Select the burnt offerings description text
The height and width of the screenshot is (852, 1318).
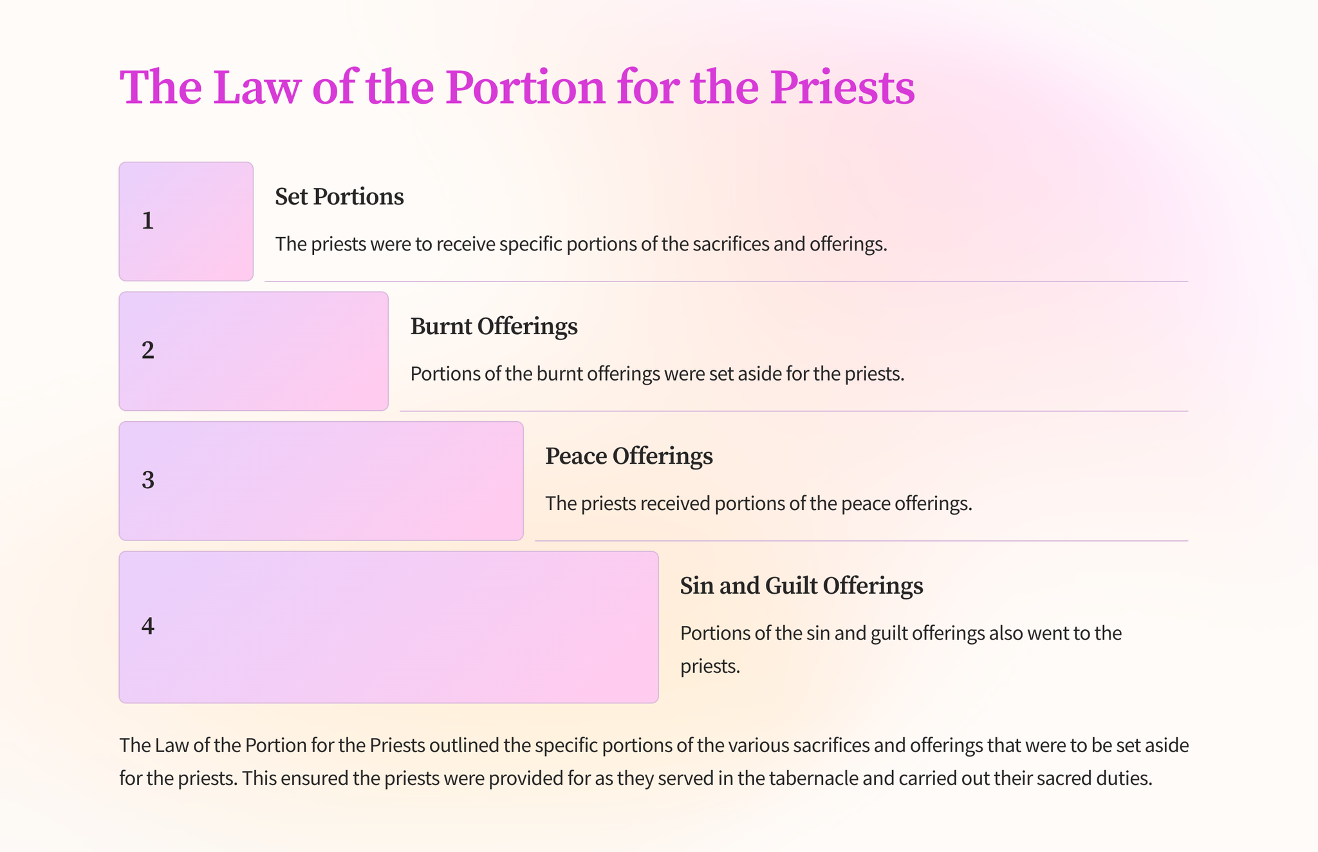point(657,374)
